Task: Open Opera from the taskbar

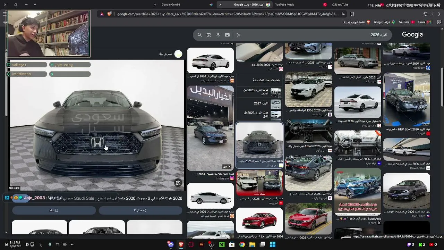Action: pos(191,244)
